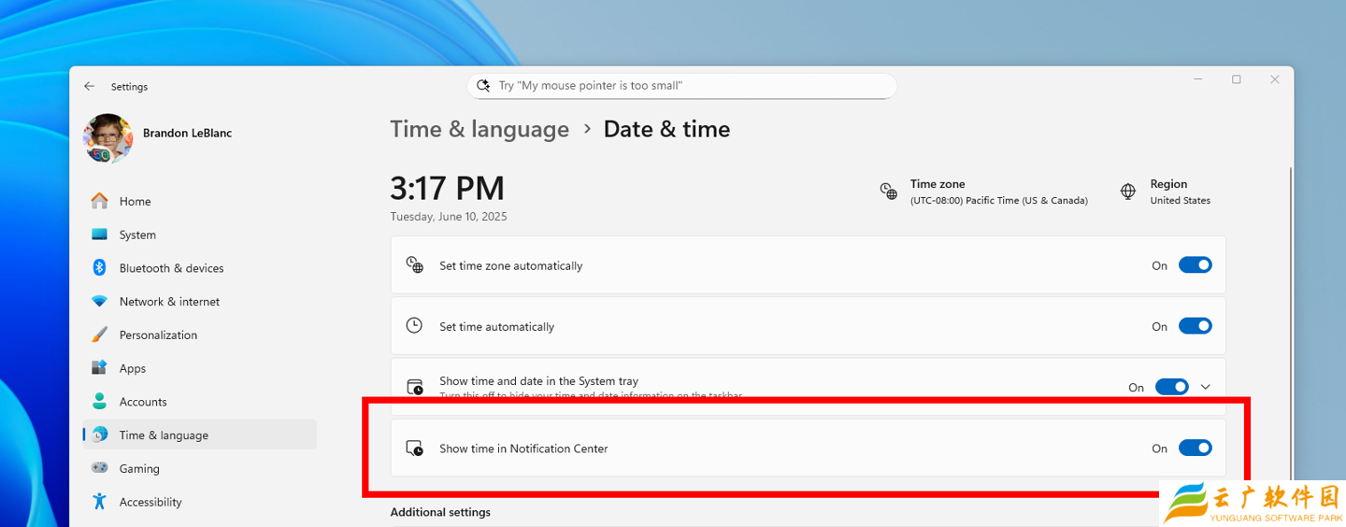Open the Home settings page
1346x527 pixels.
pos(200,201)
